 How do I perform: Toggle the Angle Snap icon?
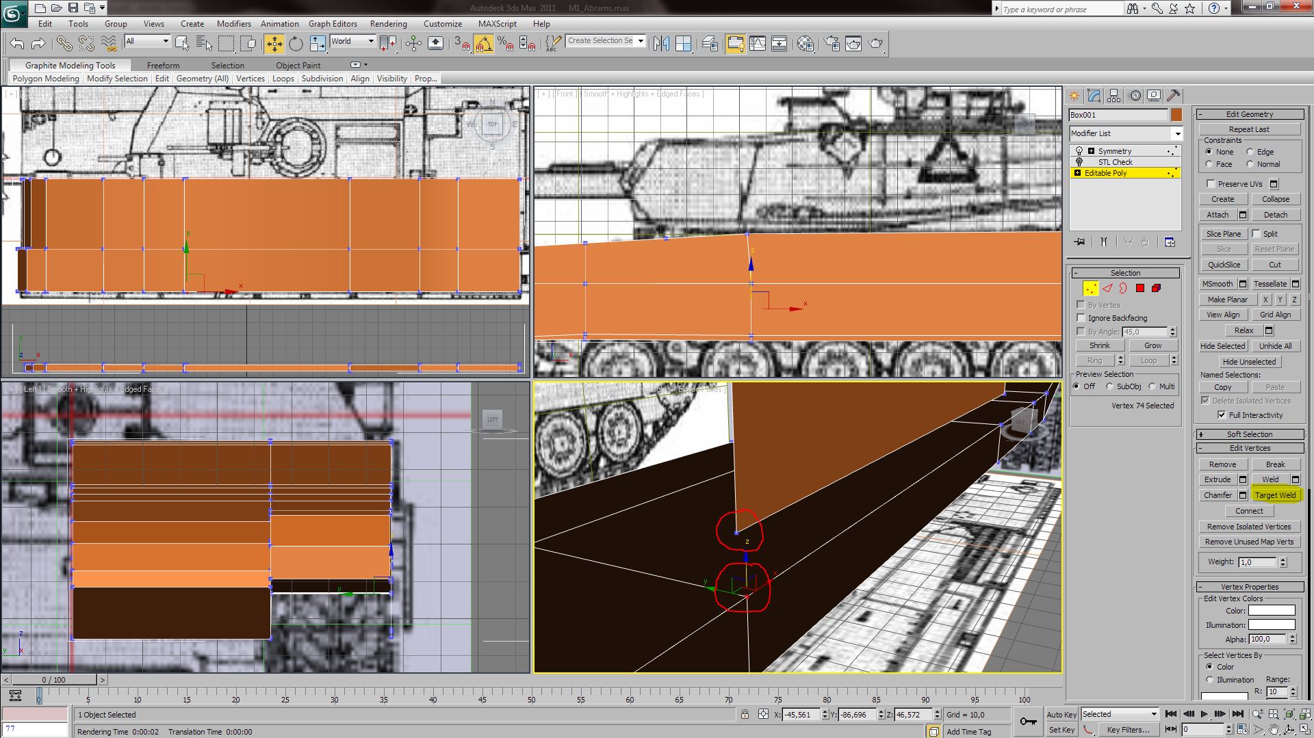(x=483, y=44)
